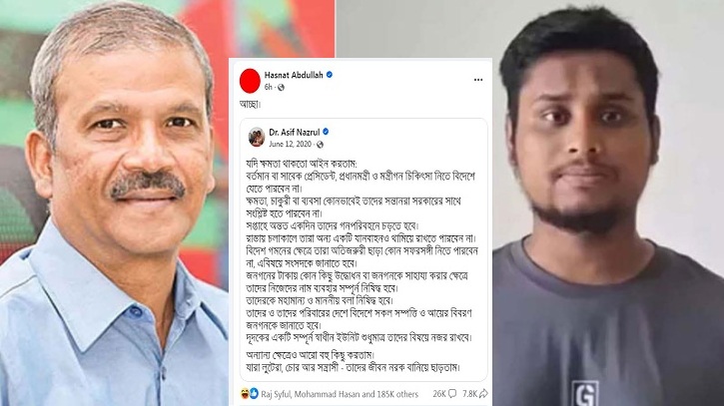724x406 pixels.
Task: Click the 26K comments count
Action: 439,394
